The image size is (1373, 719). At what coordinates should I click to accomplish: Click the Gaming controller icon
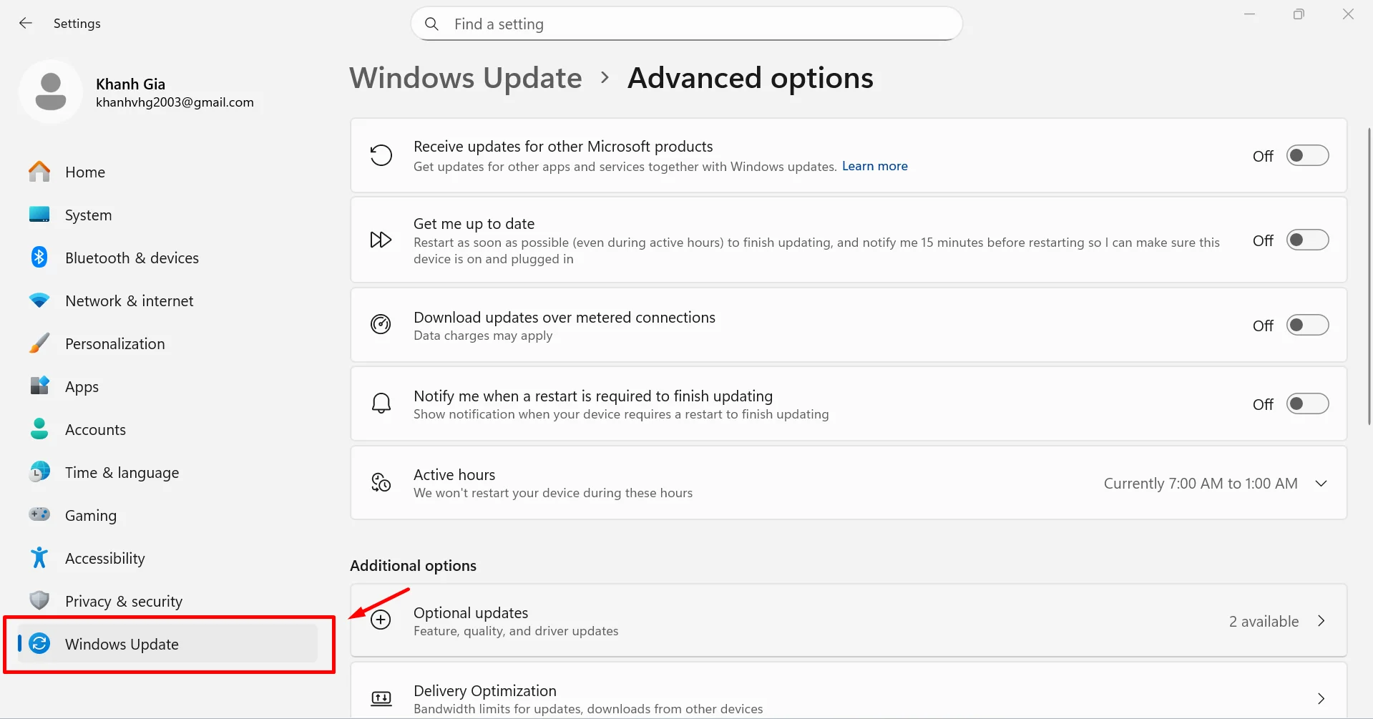tap(39, 514)
